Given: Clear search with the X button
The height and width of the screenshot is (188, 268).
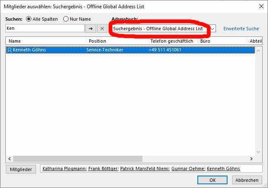Looking at the screenshot, I should pos(102,29).
